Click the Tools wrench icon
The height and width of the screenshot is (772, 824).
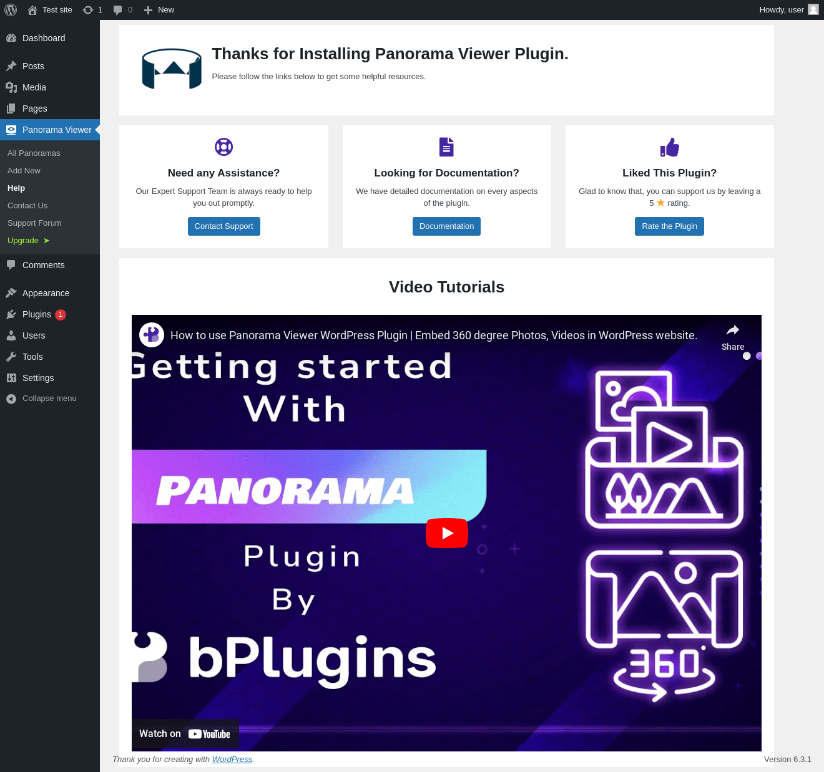11,357
